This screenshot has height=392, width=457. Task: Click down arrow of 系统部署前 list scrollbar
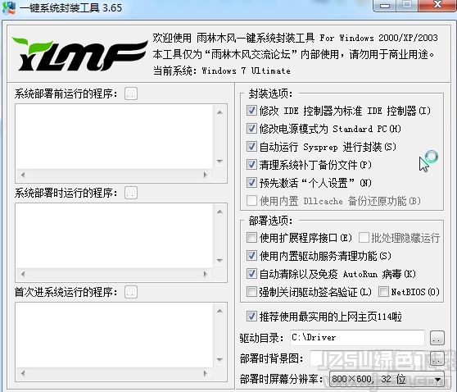(220, 161)
